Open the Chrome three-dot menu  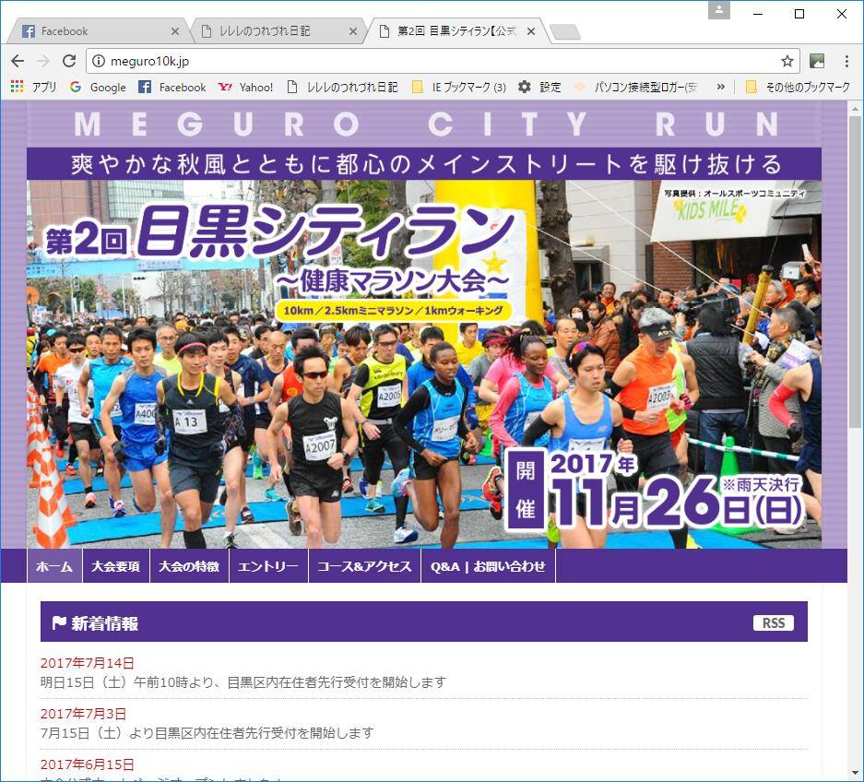click(846, 61)
